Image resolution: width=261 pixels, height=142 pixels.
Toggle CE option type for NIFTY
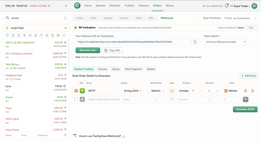[172, 91]
